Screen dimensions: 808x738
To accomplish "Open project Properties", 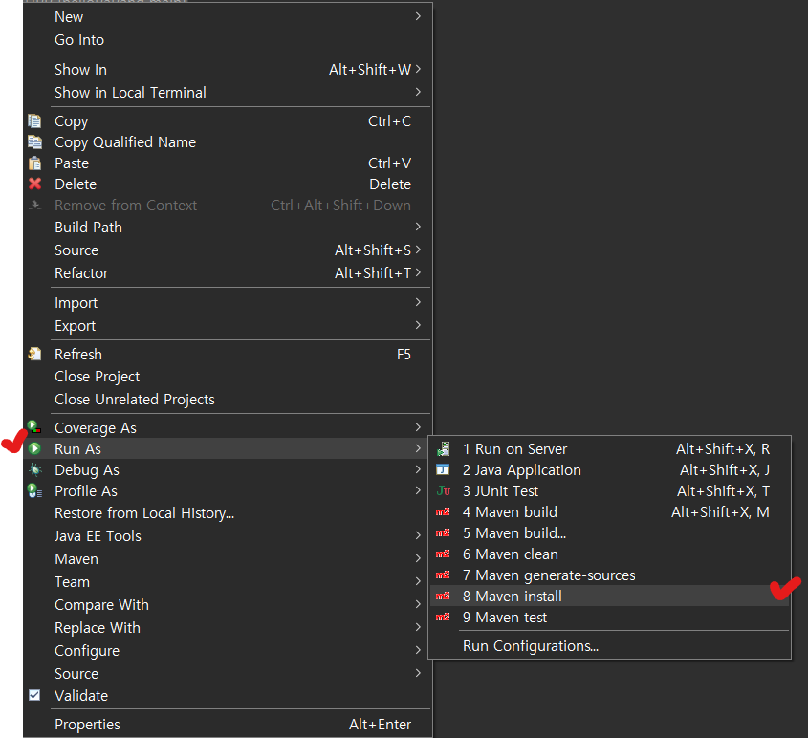I will pyautogui.click(x=87, y=725).
